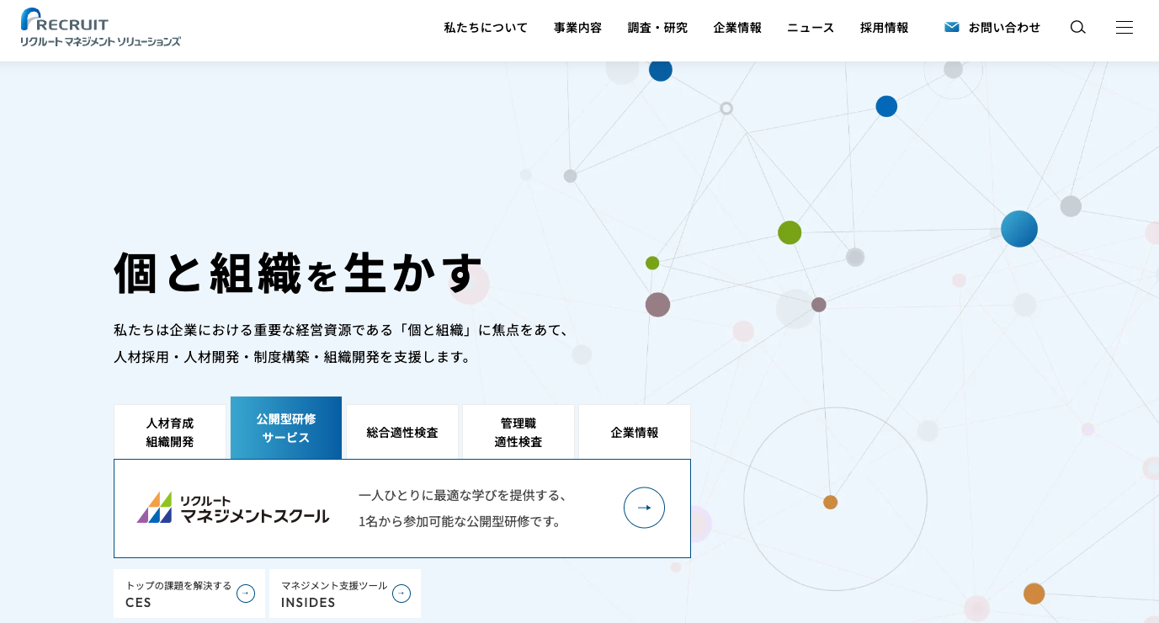Click the Recruit Management Solutions logo
The image size is (1159, 623).
100,27
